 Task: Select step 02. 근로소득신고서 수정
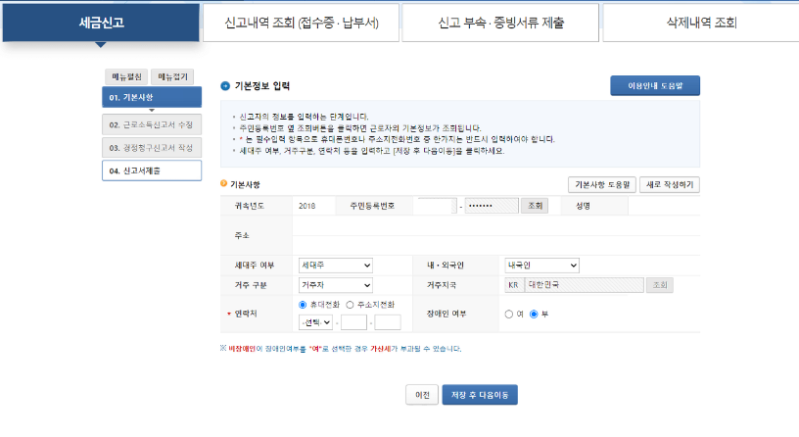click(152, 125)
